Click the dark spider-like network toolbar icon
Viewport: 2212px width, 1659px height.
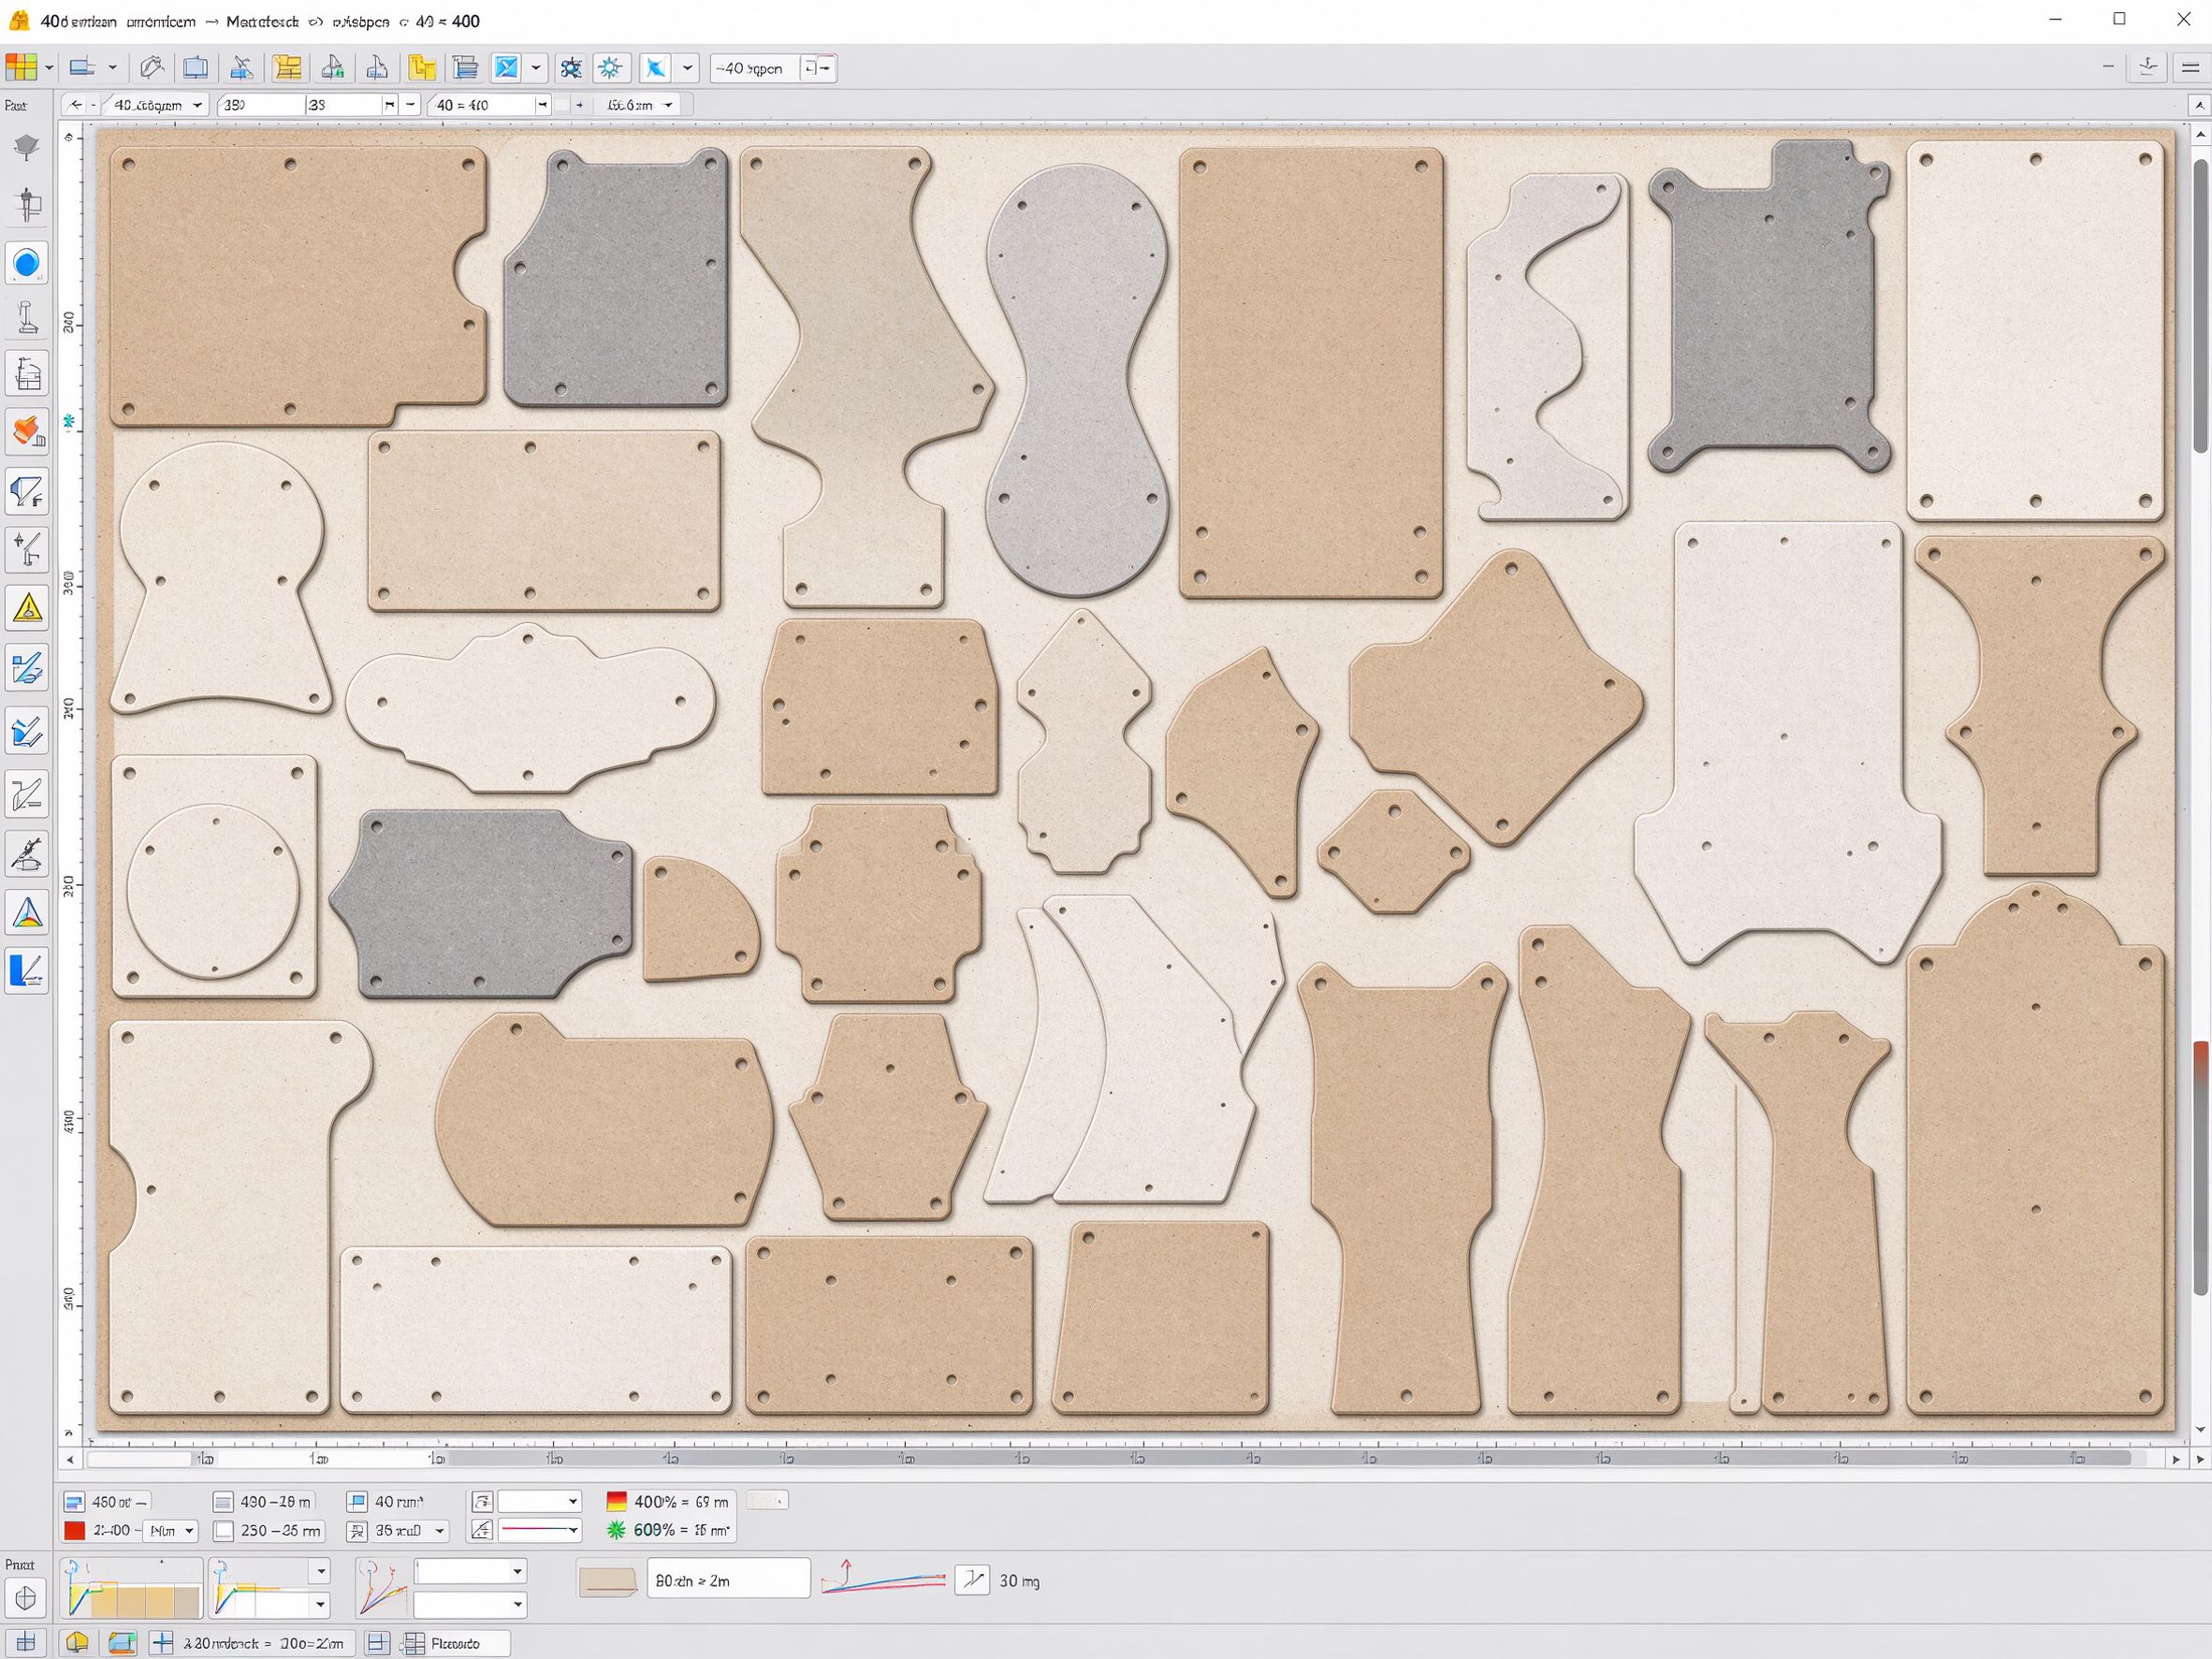click(x=571, y=68)
